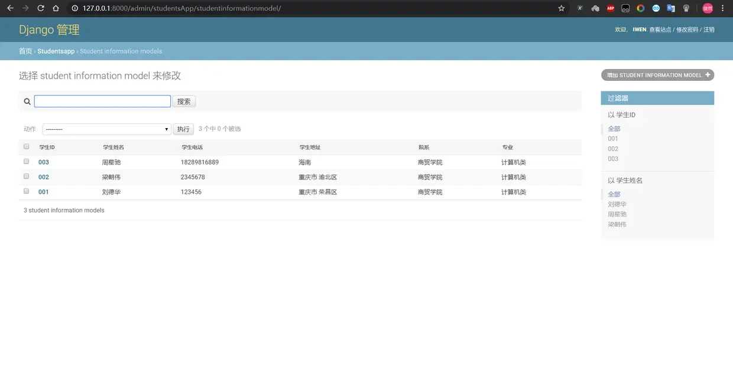The height and width of the screenshot is (376, 733).
Task: Click the plus icon on add model button
Action: 708,75
